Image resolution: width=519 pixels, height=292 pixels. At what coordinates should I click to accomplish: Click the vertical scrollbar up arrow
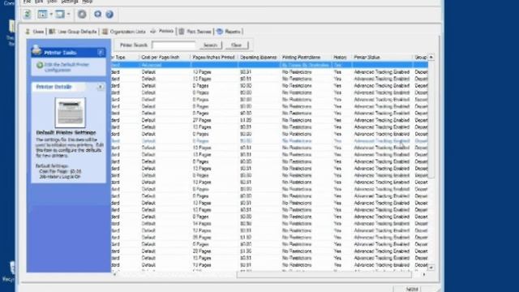click(x=431, y=58)
